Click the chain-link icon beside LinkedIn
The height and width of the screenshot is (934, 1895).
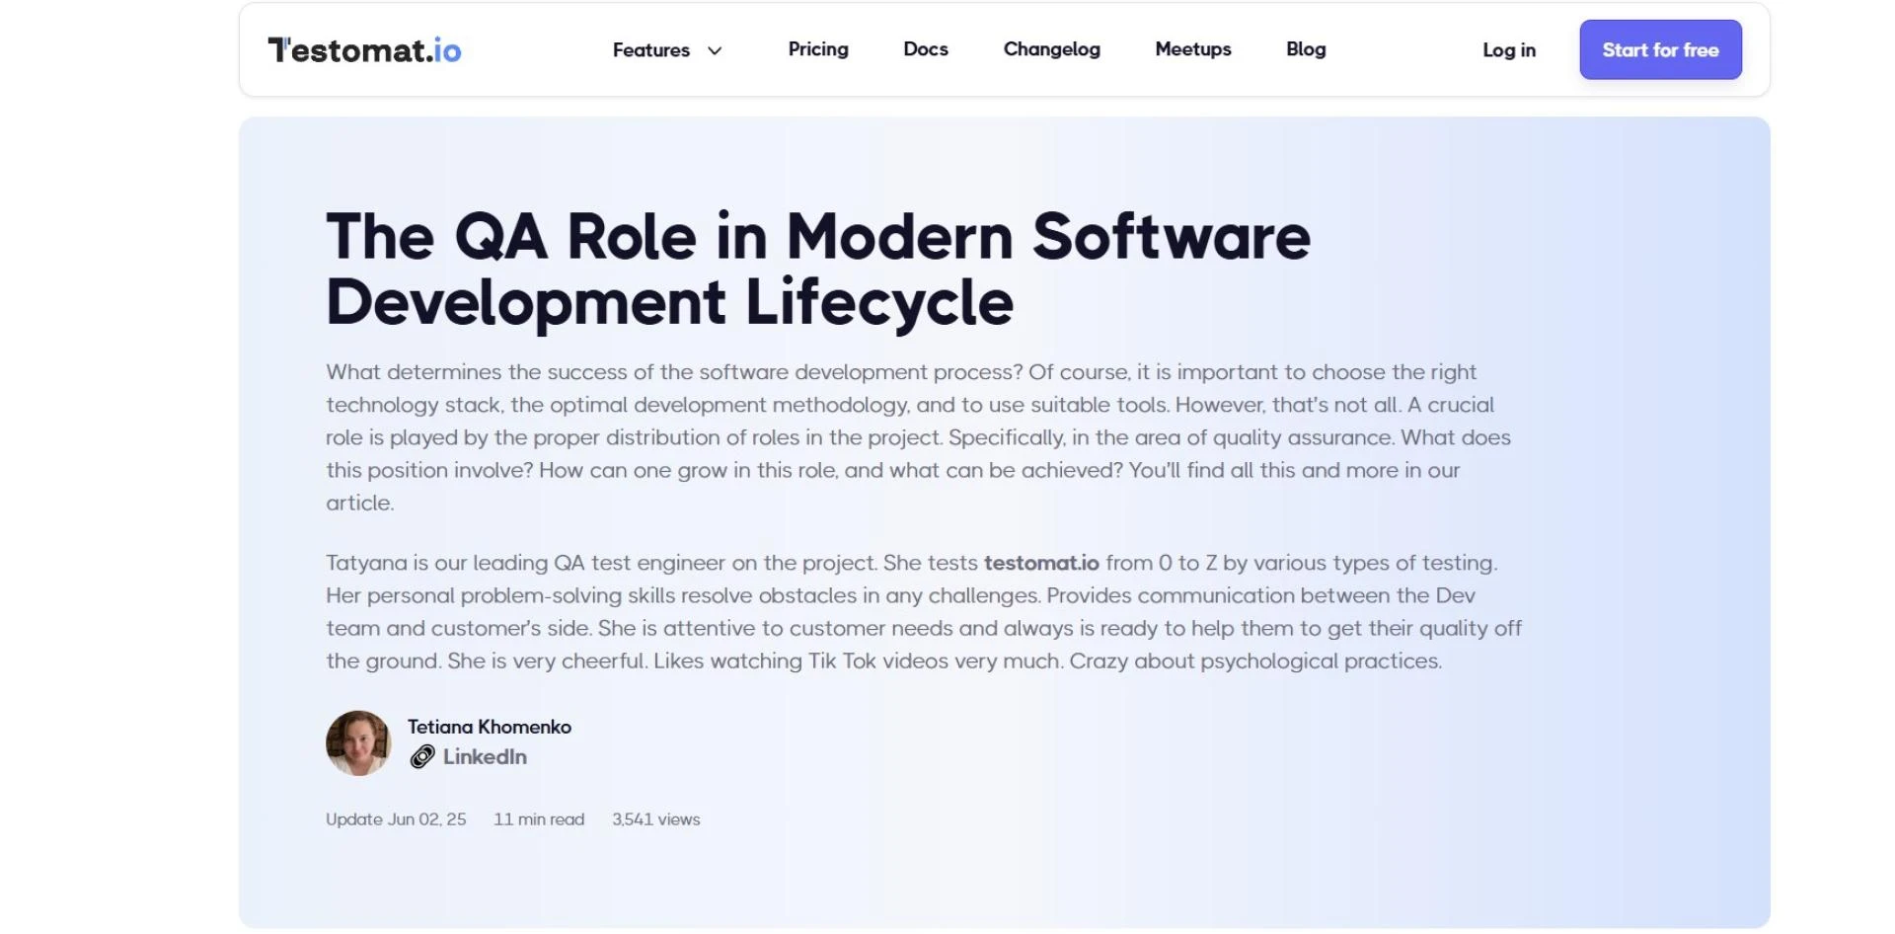[x=422, y=756]
